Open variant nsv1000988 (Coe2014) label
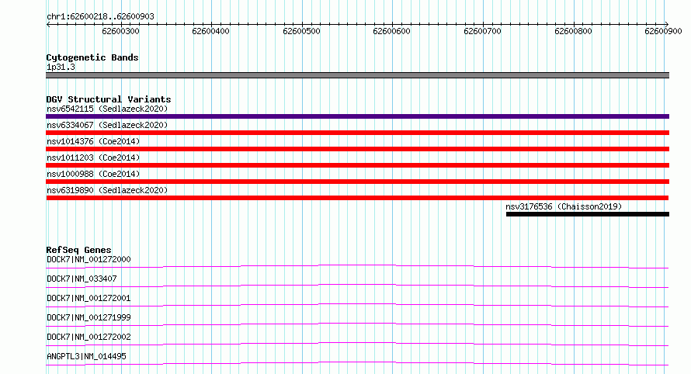Screen dimensions: 691x374 tap(93, 174)
